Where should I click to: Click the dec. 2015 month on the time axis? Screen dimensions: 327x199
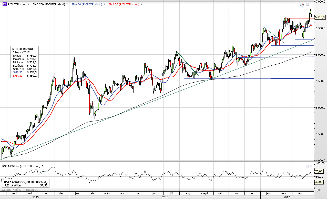(62, 193)
